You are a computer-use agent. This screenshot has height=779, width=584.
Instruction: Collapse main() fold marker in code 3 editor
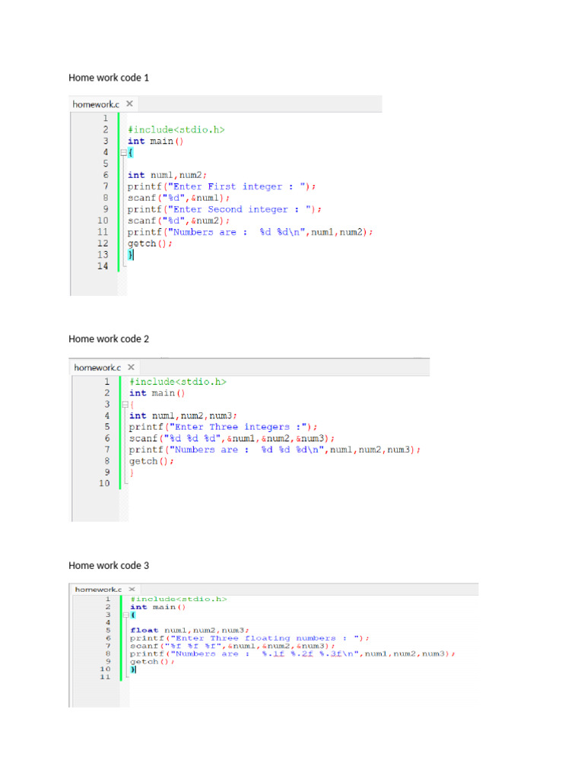pyautogui.click(x=126, y=615)
